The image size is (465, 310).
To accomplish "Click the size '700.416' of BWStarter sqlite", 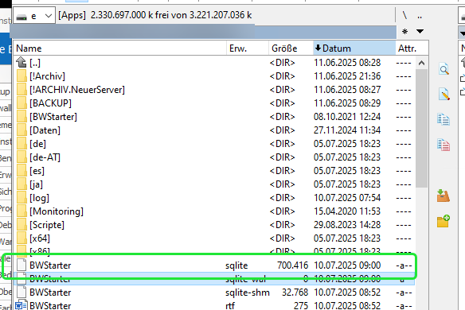I will pos(293,265).
